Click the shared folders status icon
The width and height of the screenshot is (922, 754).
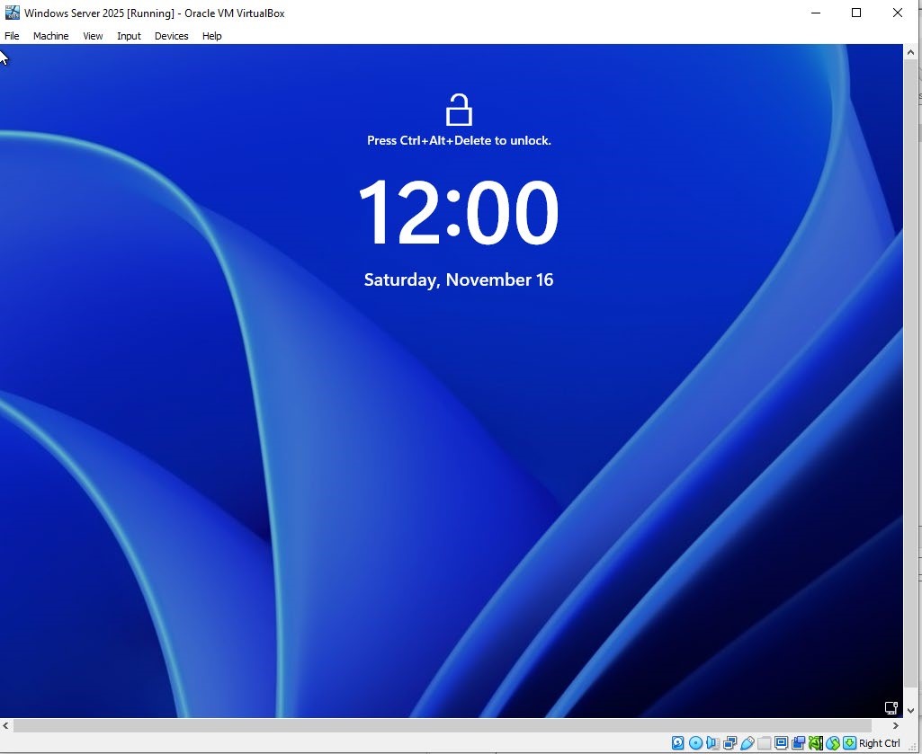pyautogui.click(x=764, y=743)
